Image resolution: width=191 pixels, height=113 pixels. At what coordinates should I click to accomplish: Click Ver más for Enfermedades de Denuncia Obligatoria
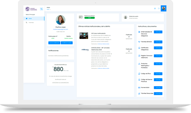pos(158,32)
